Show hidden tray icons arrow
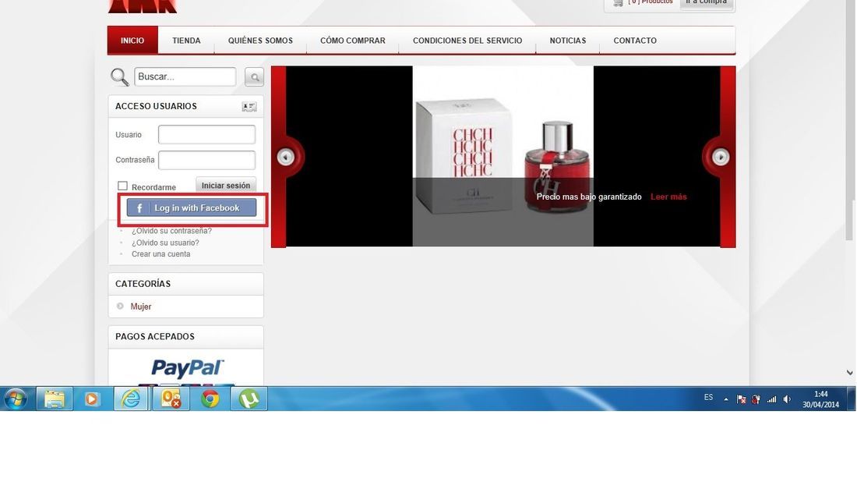 (x=726, y=399)
